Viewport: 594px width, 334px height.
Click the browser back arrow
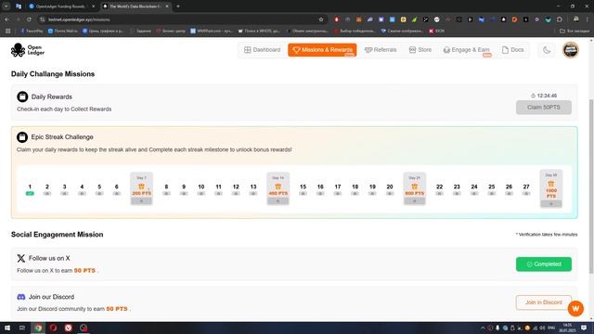tap(6, 19)
